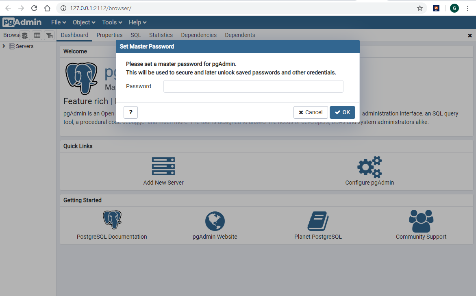Open the Object menu dropdown
The height and width of the screenshot is (296, 476).
coord(84,22)
